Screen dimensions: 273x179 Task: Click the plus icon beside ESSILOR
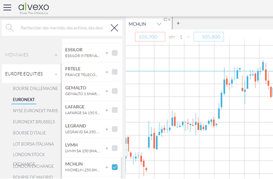107,53
